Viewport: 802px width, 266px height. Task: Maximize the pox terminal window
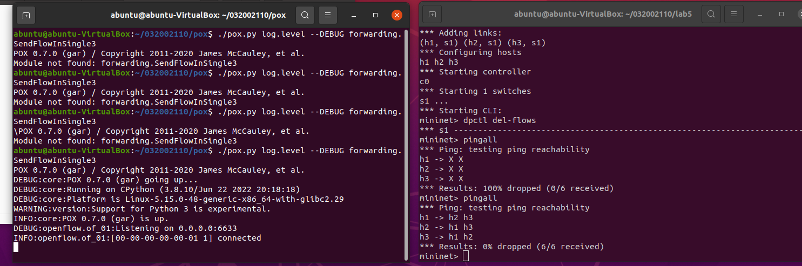[375, 15]
